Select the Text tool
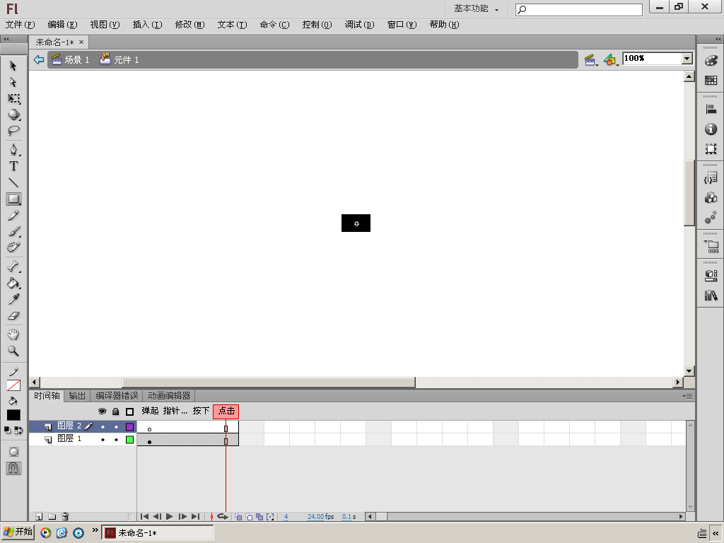The image size is (724, 543). coord(13,166)
